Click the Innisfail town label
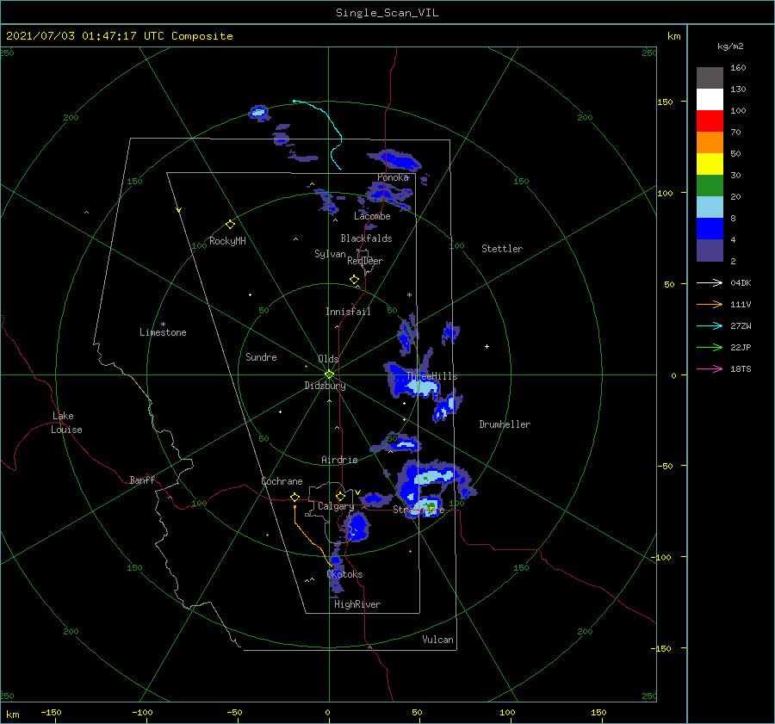The height and width of the screenshot is (724, 775). pyautogui.click(x=348, y=312)
